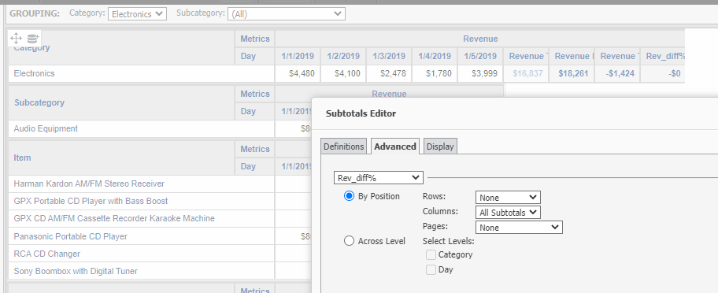This screenshot has height=293, width=718.
Task: Select the By Position radio button
Action: (349, 196)
